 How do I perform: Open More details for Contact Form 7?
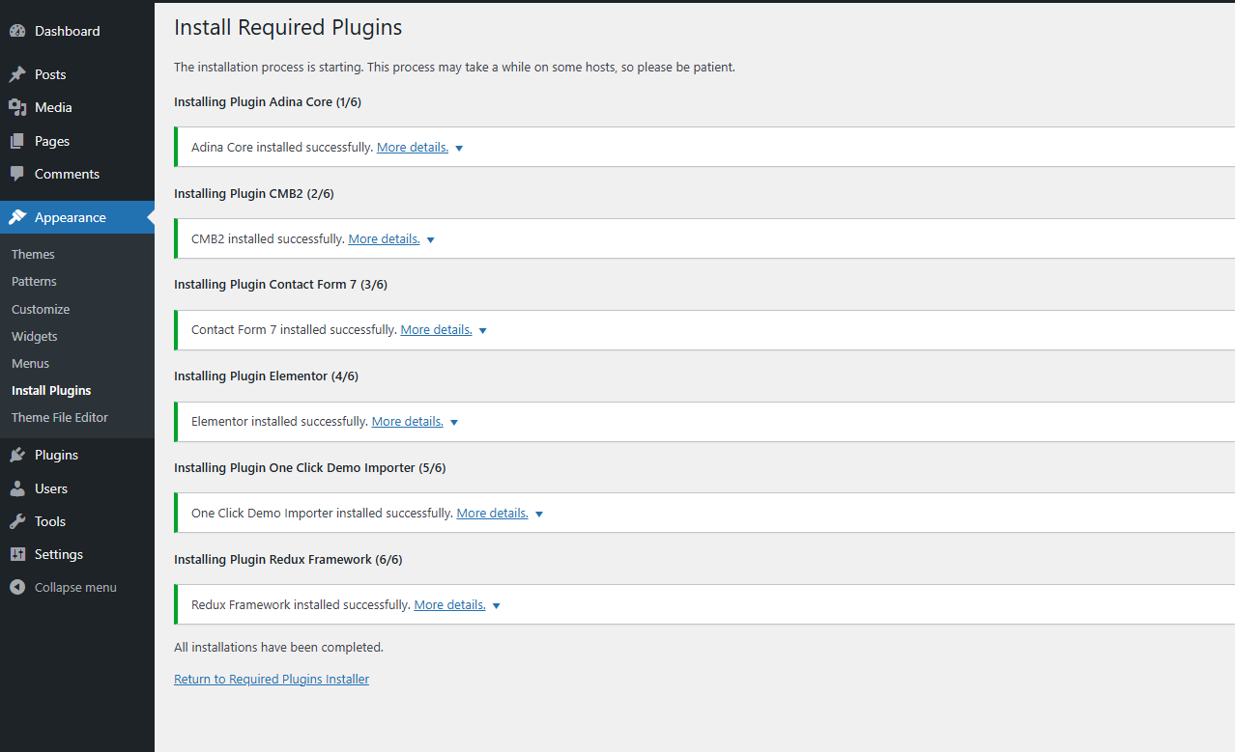pyautogui.click(x=437, y=330)
